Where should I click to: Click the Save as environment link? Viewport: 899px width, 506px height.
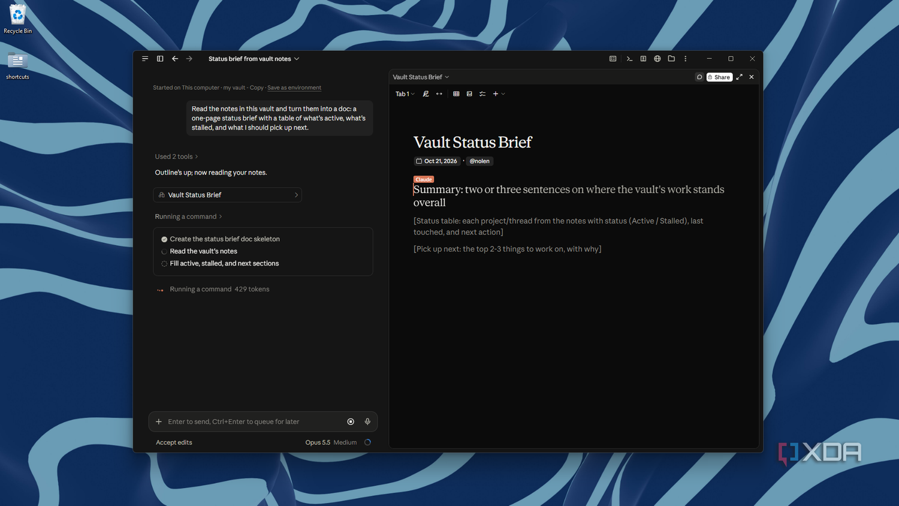tap(294, 88)
